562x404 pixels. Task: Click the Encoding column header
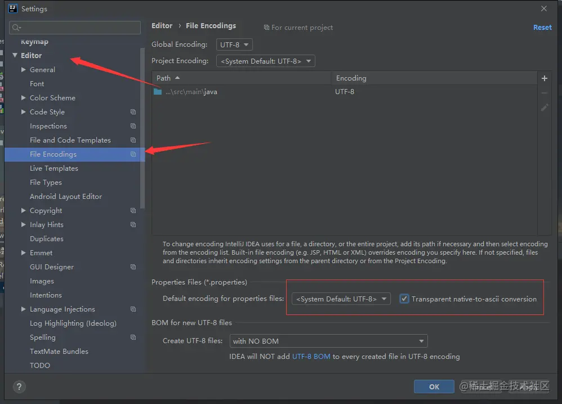tap(434, 78)
